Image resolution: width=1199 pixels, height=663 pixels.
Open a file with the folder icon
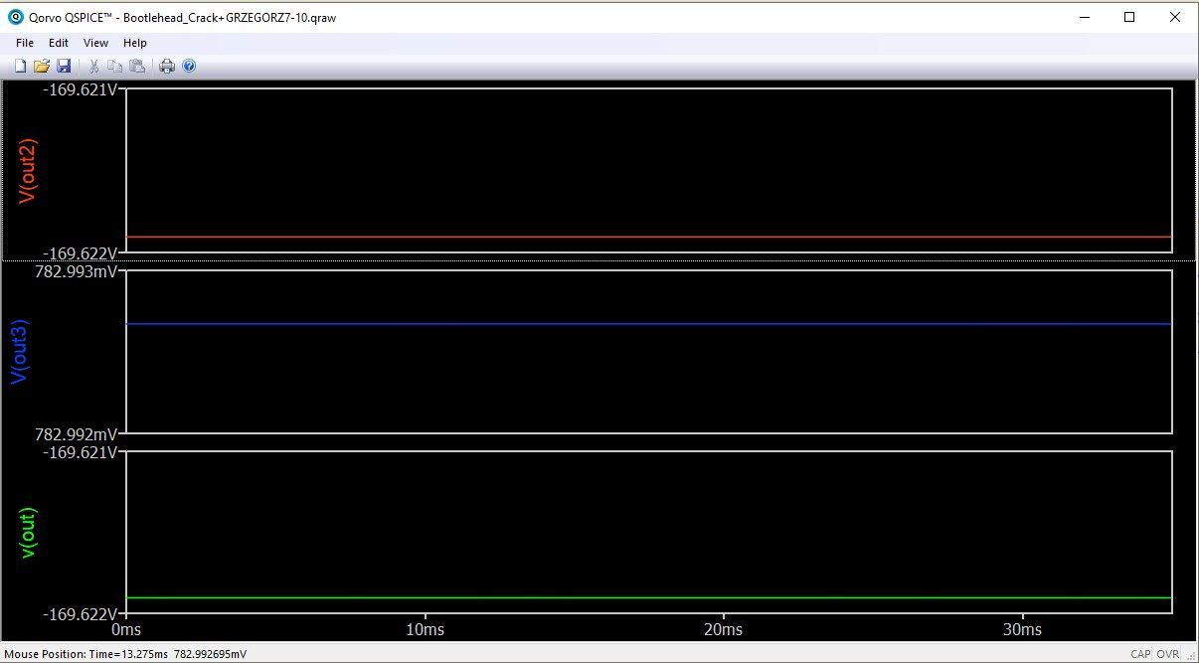42,66
